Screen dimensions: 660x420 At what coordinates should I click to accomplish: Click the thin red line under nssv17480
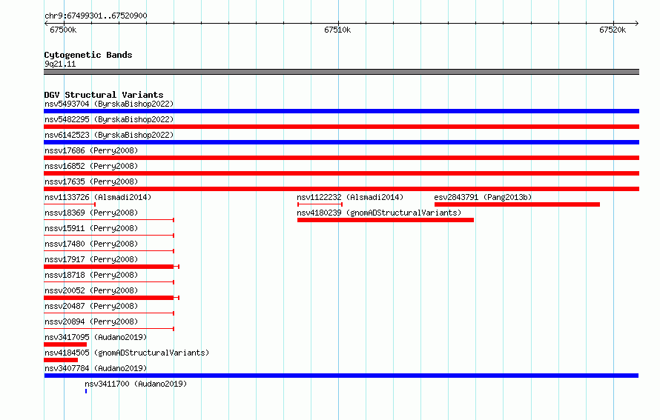(109, 251)
